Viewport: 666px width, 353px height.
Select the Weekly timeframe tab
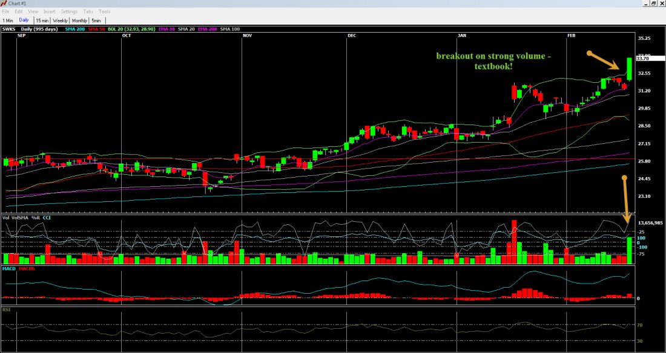60,20
